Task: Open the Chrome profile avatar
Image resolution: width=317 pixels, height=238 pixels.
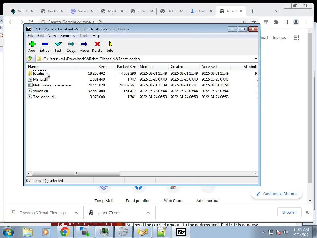Action: [x=296, y=22]
